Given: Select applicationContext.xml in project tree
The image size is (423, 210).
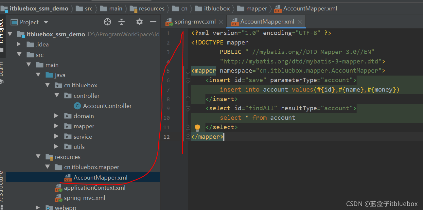Looking at the screenshot, I should point(95,188).
